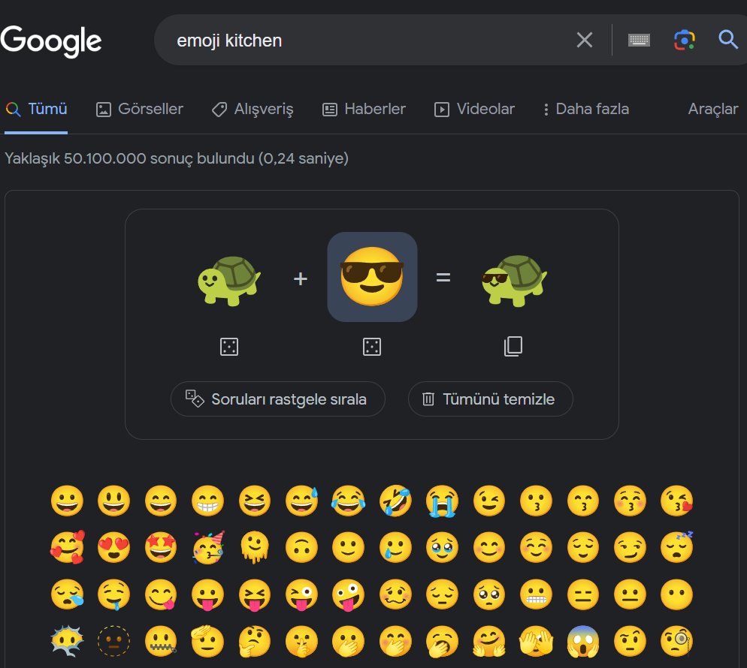Open the Alışveriş tab
The image size is (747, 668).
[x=253, y=110]
